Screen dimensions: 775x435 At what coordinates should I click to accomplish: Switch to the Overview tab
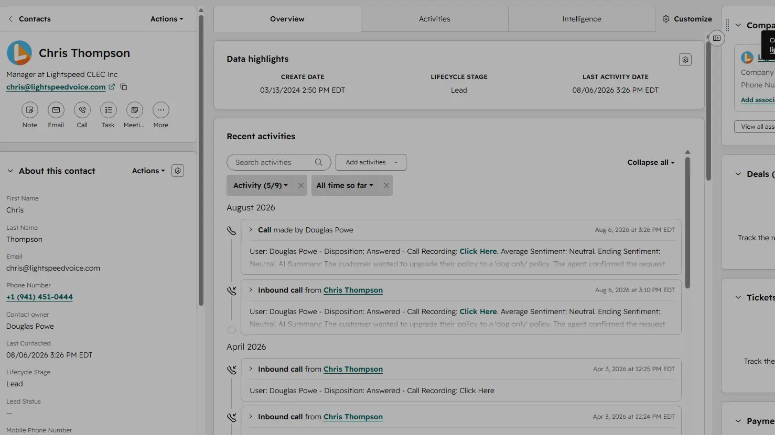287,19
